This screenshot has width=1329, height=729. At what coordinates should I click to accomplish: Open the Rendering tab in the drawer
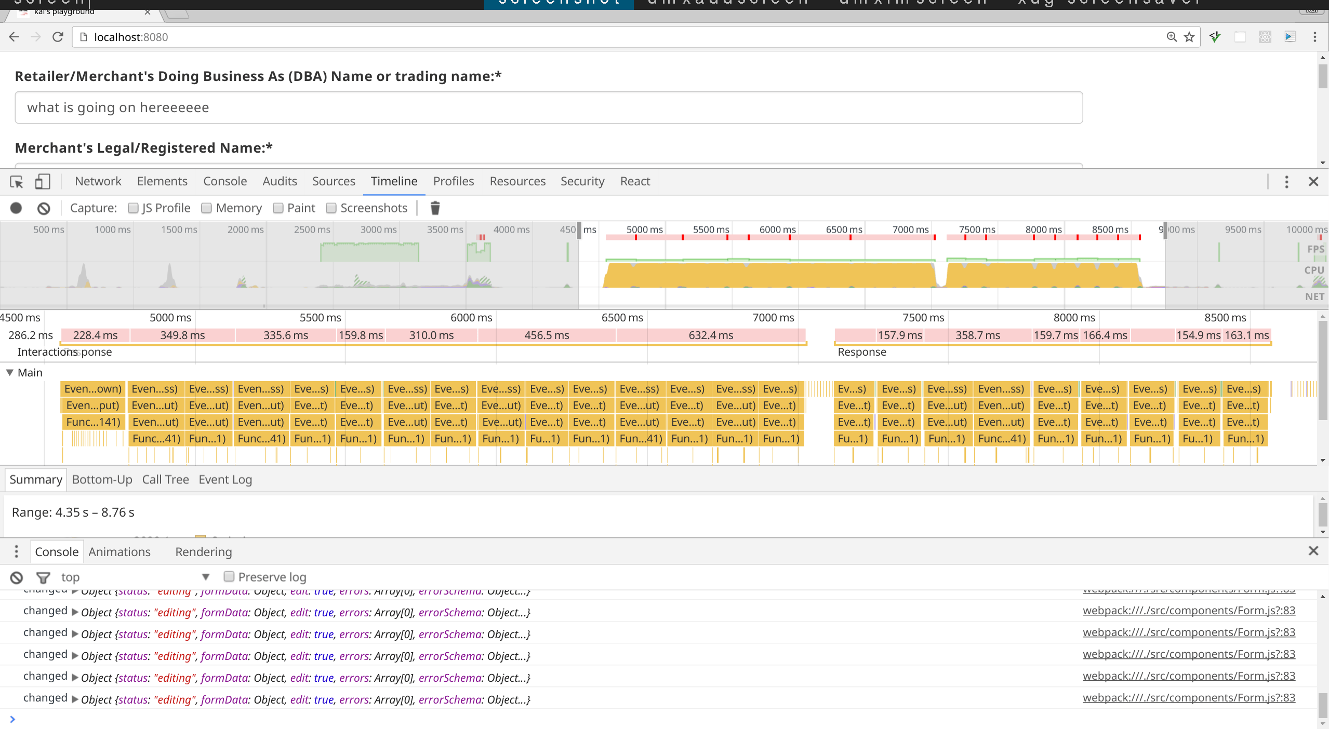203,551
